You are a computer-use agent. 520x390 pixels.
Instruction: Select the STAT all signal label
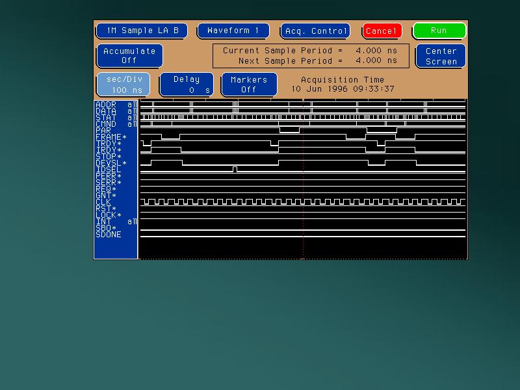pos(116,118)
